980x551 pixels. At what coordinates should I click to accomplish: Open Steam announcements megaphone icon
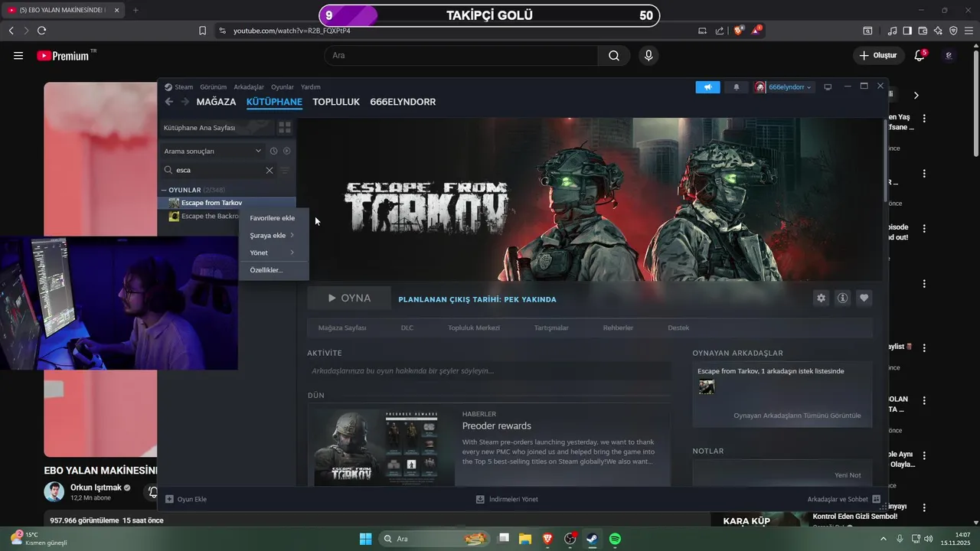[x=707, y=87]
